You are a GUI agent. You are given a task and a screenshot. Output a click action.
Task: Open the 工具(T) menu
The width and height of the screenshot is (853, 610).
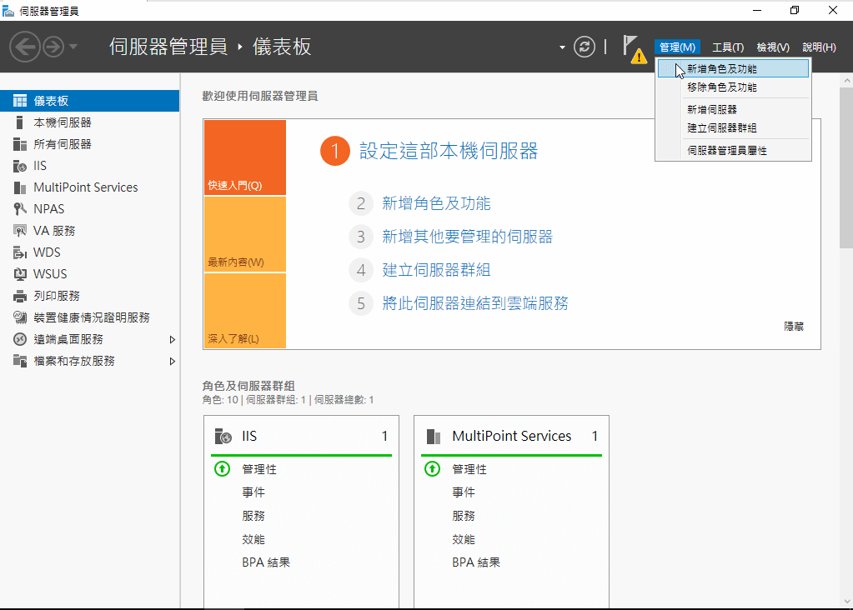(727, 47)
